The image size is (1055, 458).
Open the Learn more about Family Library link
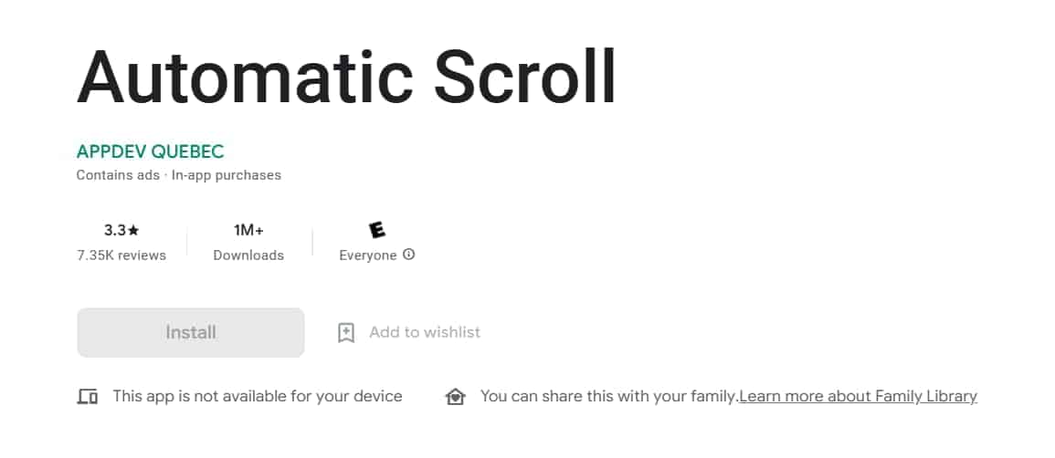pos(858,396)
